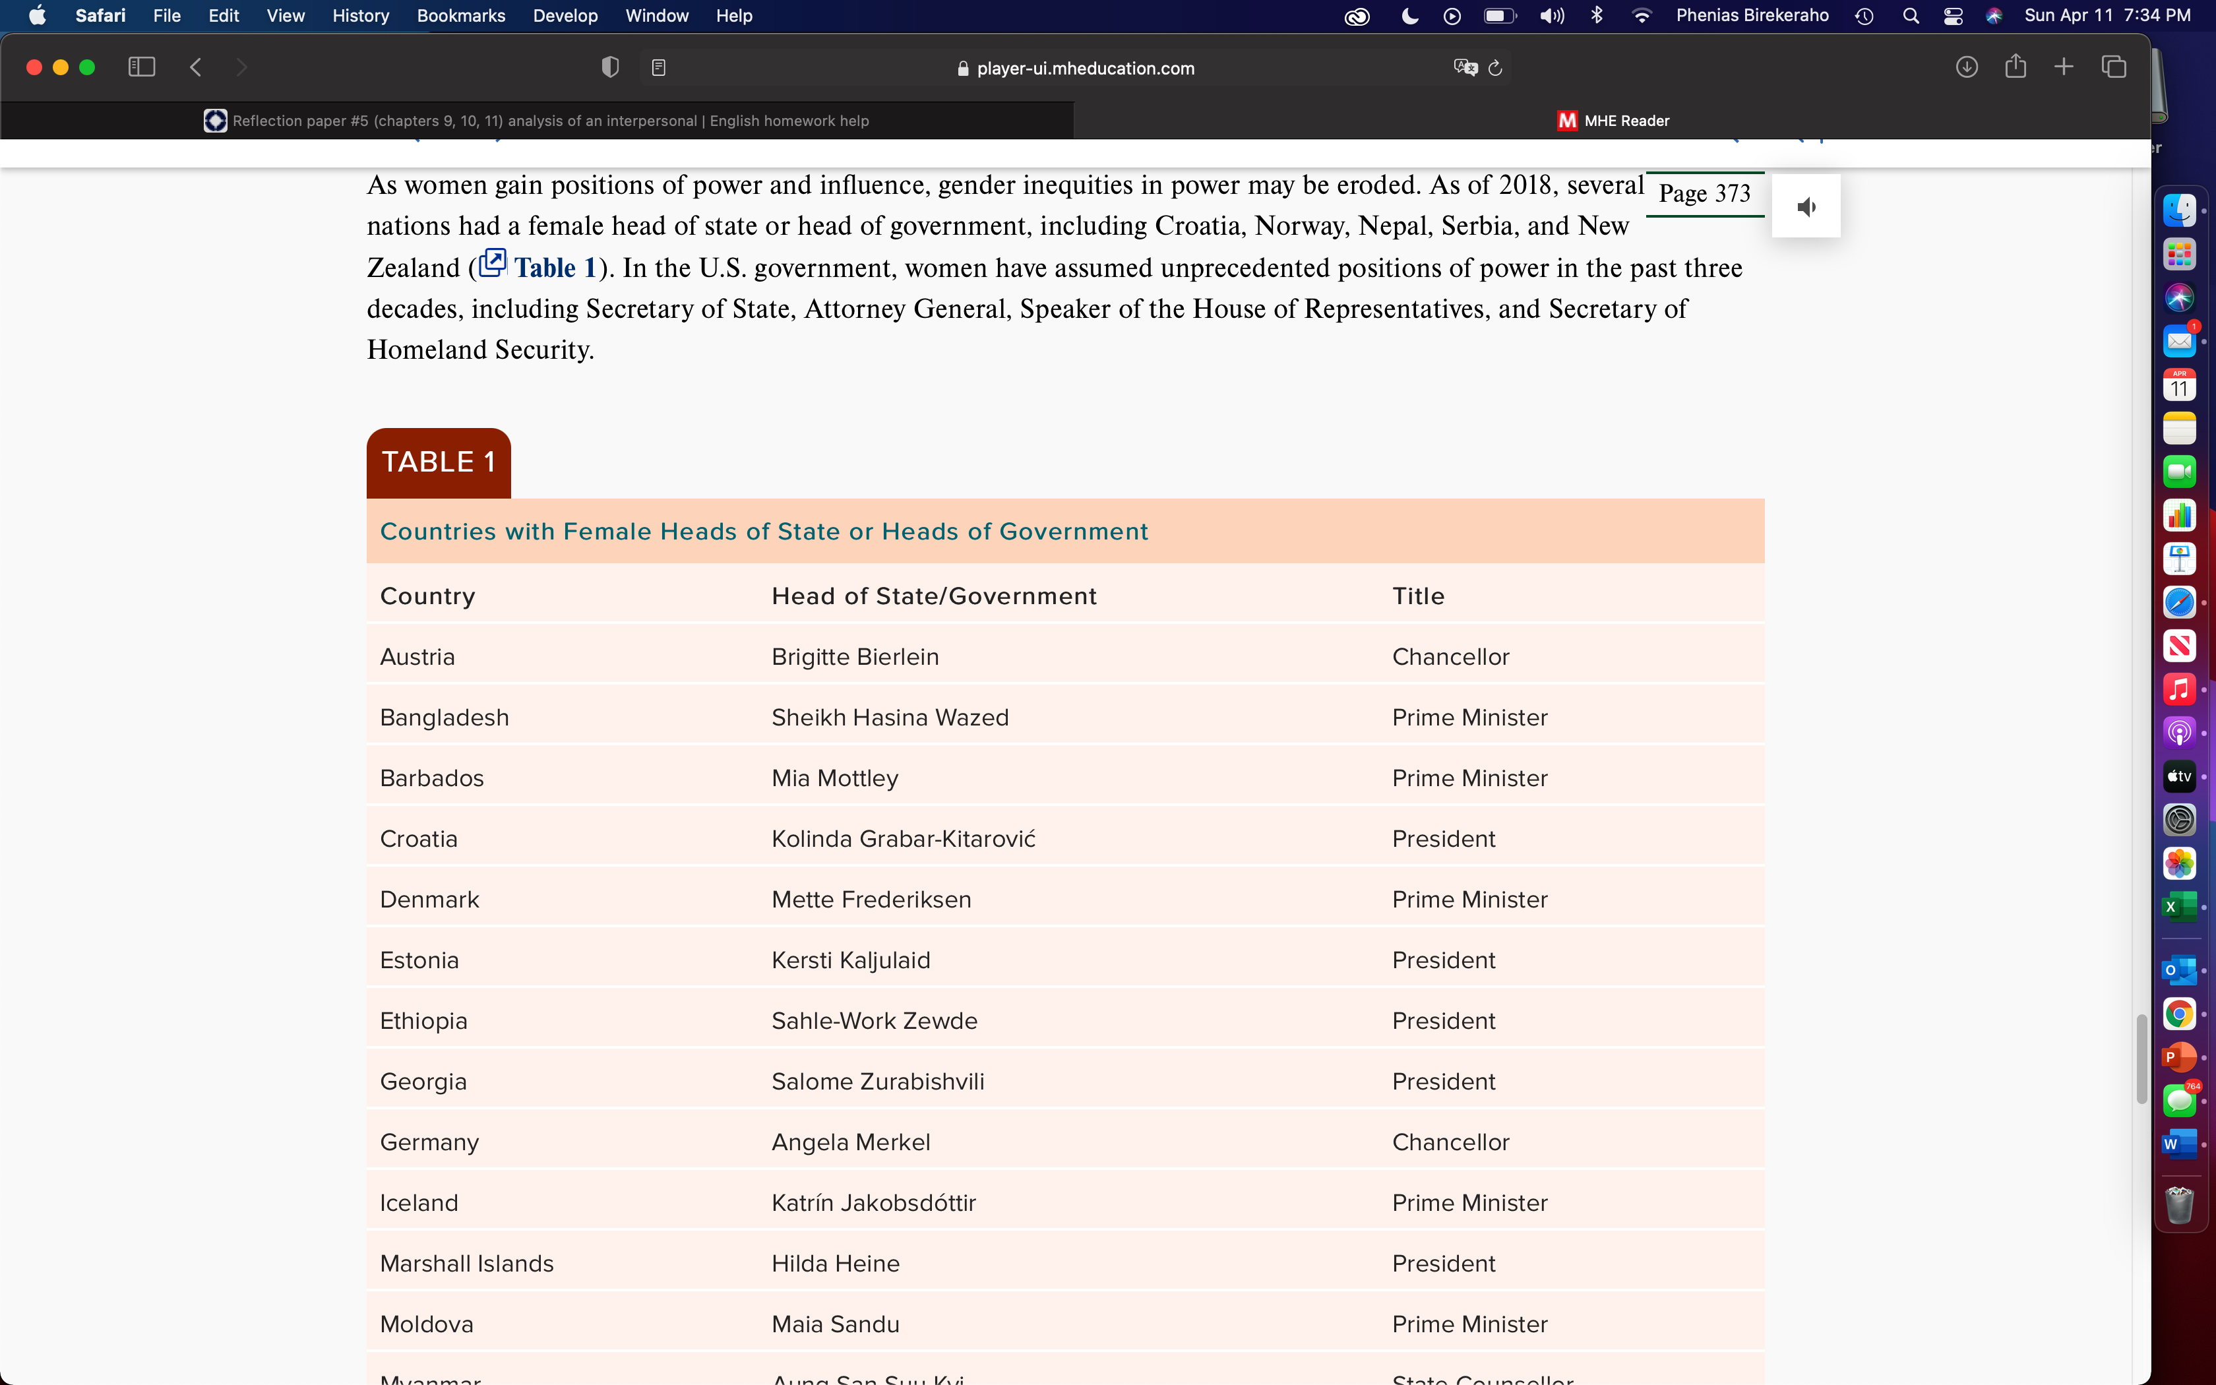Click the translate page icon
Viewport: 2216px width, 1385px height.
(x=1465, y=68)
